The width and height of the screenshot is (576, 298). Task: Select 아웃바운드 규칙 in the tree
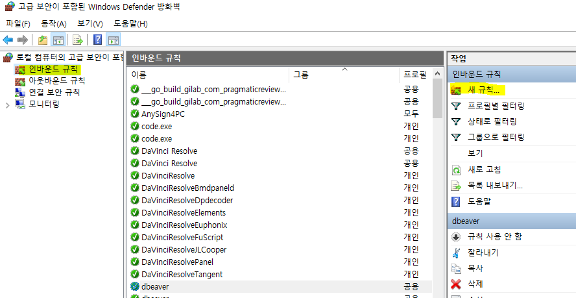pyautogui.click(x=56, y=81)
